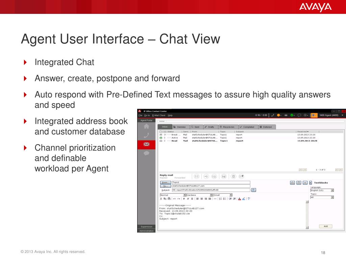Go to the first page of mail list
This screenshot has width=346, height=260.
(x=300, y=170)
